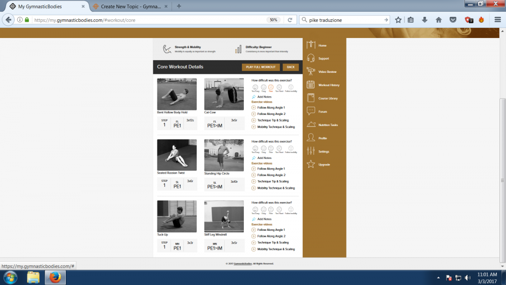Open Follow Along Angle 2 for Tuck-Up
The height and width of the screenshot is (285, 506).
coord(271,236)
